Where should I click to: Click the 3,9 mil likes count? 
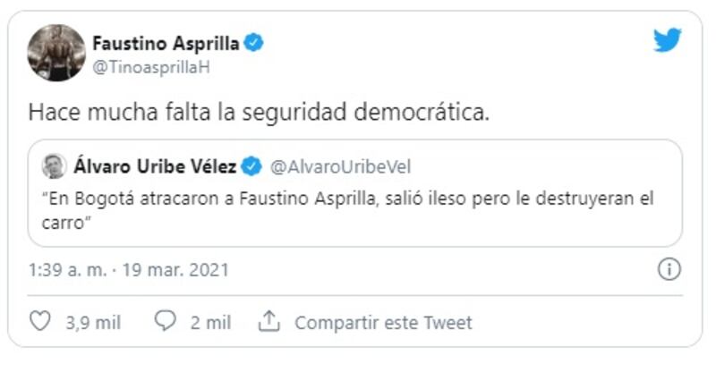[93, 322]
